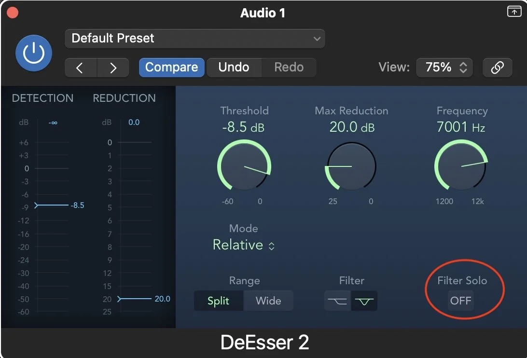Image resolution: width=527 pixels, height=358 pixels.
Task: Click the Redo button
Action: coord(289,68)
